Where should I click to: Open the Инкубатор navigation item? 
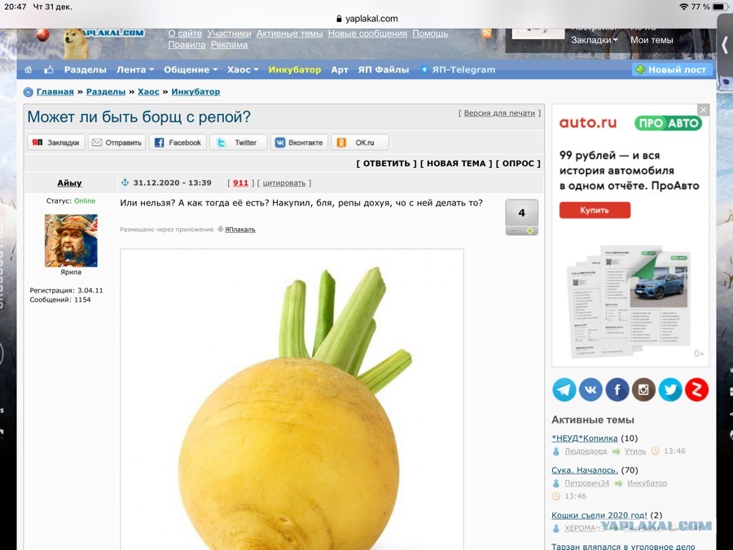pyautogui.click(x=295, y=70)
